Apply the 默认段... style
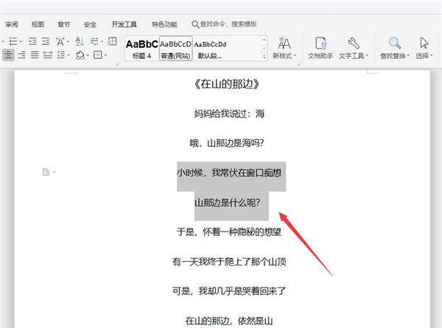Screen dimensions: 442x328 (210, 48)
